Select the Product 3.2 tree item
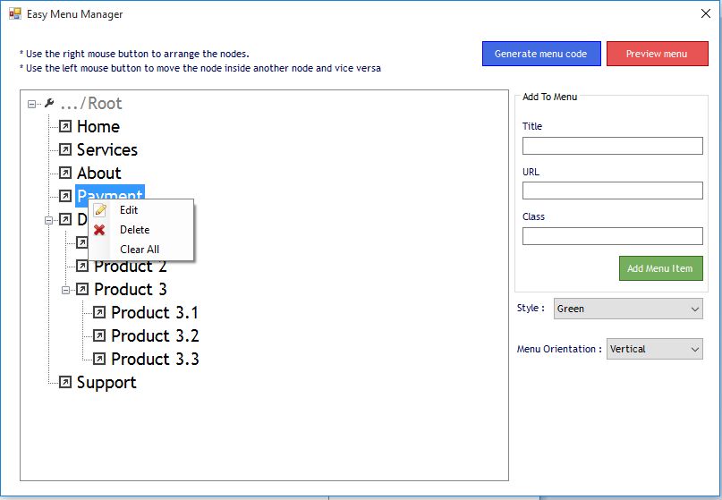Image resolution: width=722 pixels, height=500 pixels. [154, 335]
